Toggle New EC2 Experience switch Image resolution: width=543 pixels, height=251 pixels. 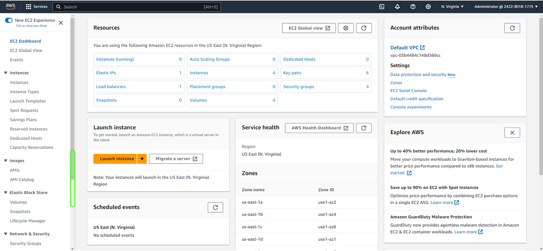(9, 20)
